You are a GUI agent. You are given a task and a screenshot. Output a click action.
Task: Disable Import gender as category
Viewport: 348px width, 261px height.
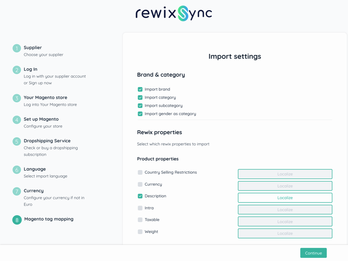(140, 114)
